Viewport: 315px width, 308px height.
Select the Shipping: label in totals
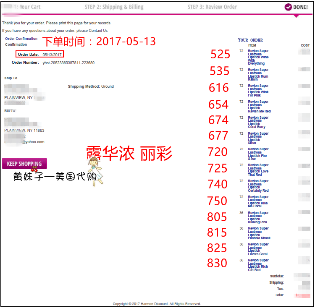click(x=276, y=282)
